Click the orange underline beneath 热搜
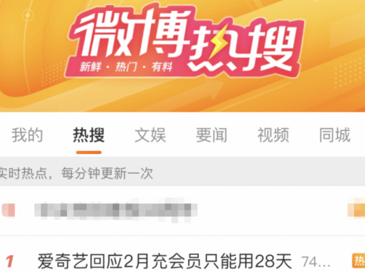Image resolution: width=365 pixels, height=273 pixels. point(89,152)
